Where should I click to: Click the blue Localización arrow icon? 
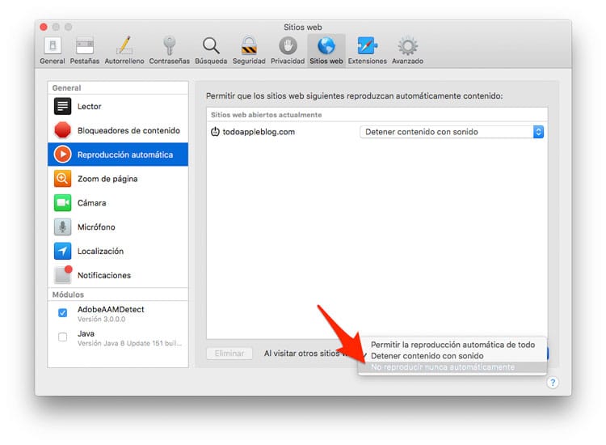point(62,251)
